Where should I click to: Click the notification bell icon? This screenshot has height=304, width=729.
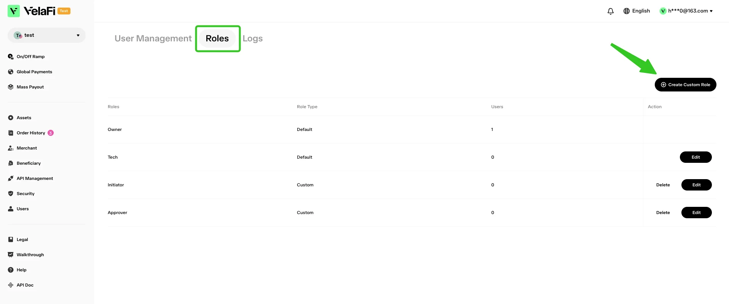pyautogui.click(x=611, y=11)
